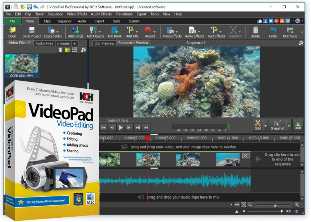Click the clip transition icon on the video track
This screenshot has height=222, width=311.
246,156
